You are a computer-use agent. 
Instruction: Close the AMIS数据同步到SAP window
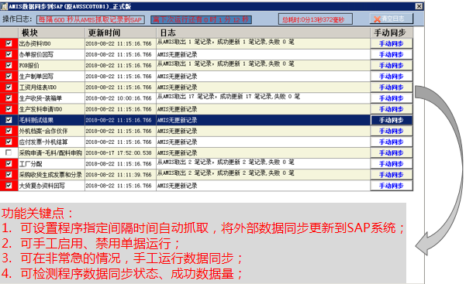coord(419,6)
